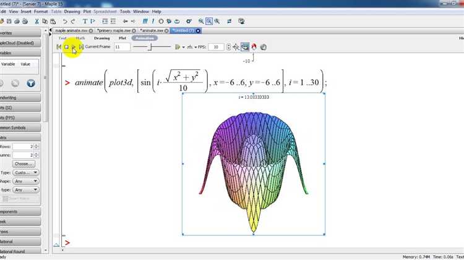Expand the Handwriting palette
The height and width of the screenshot is (260, 464).
click(20, 98)
